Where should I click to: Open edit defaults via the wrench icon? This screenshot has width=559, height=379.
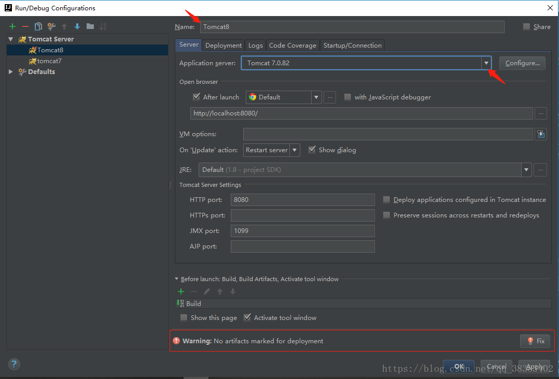tap(51, 26)
